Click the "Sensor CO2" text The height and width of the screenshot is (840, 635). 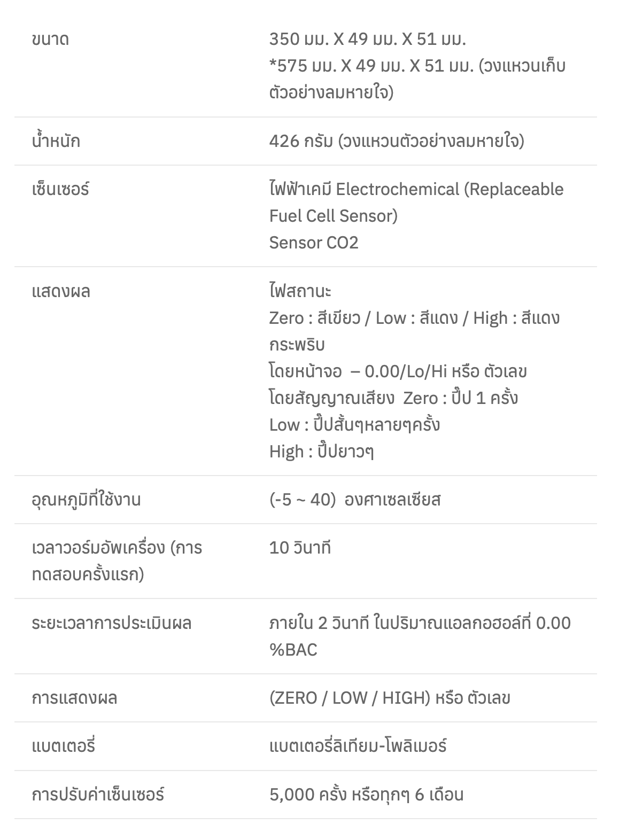click(x=314, y=243)
